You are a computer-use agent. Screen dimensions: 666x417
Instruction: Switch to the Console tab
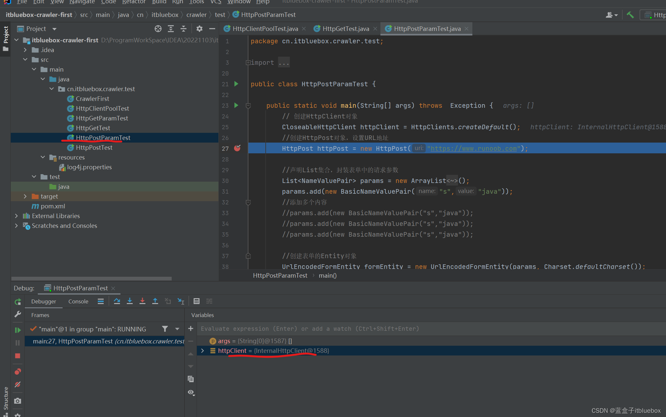coord(78,301)
